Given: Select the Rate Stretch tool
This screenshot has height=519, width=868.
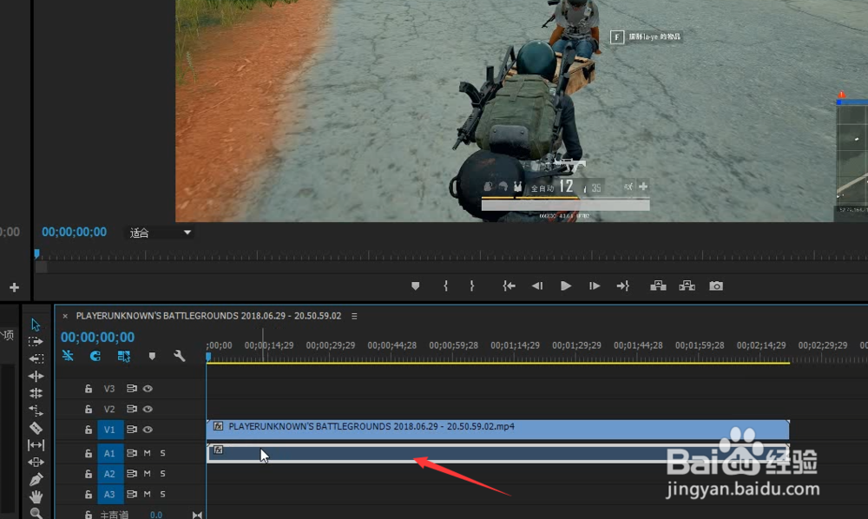Looking at the screenshot, I should (36, 411).
